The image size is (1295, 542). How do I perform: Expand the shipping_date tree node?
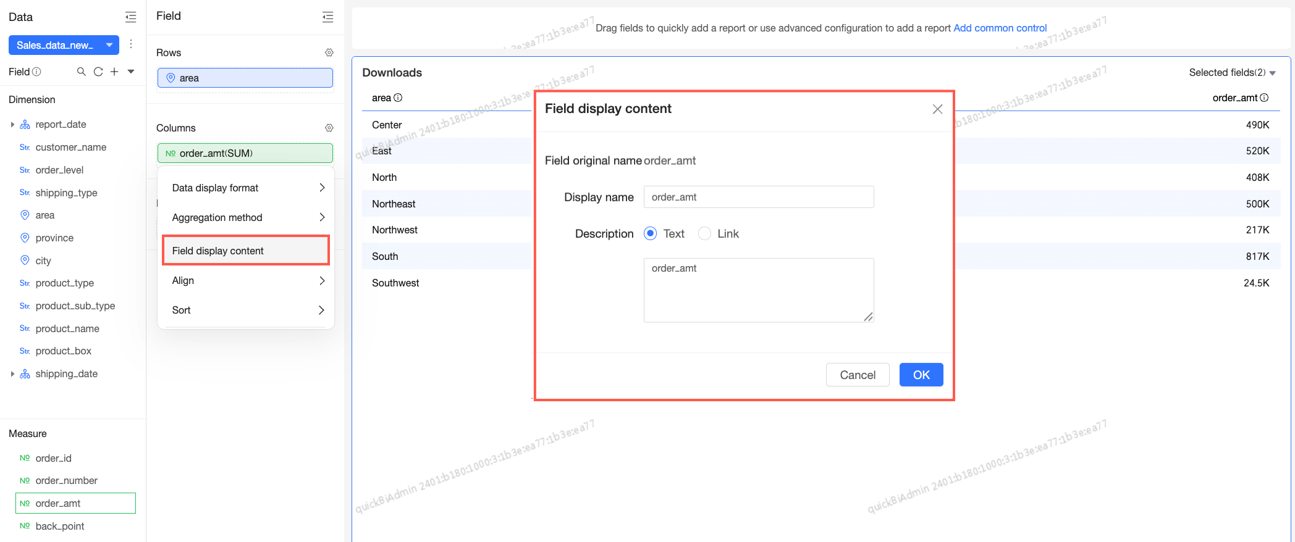coord(12,374)
